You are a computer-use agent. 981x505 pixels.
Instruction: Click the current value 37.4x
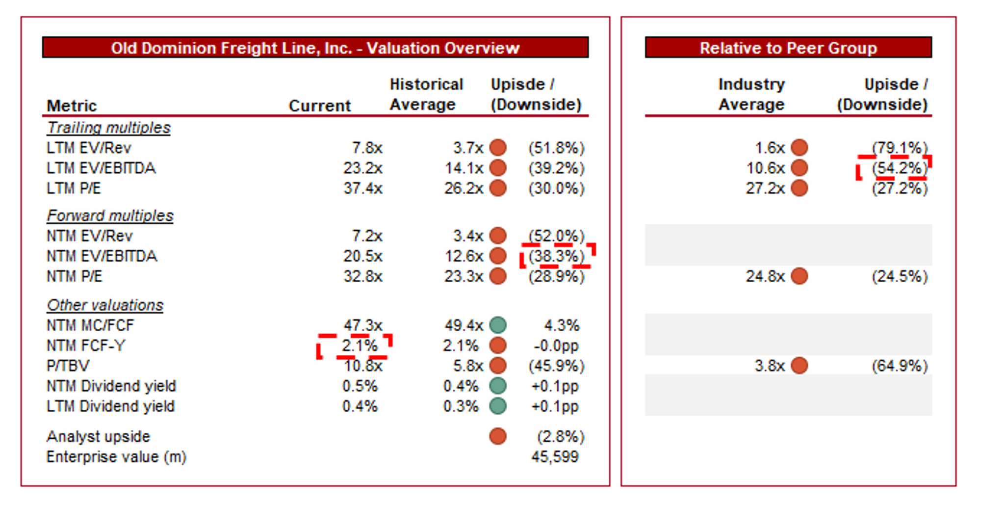pyautogui.click(x=363, y=188)
